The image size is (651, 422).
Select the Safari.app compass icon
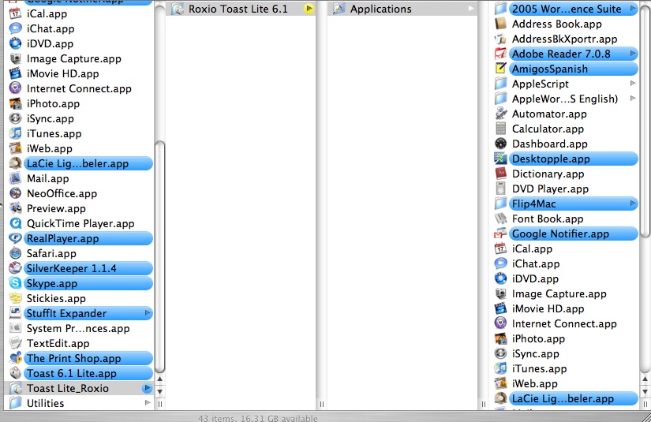[15, 253]
